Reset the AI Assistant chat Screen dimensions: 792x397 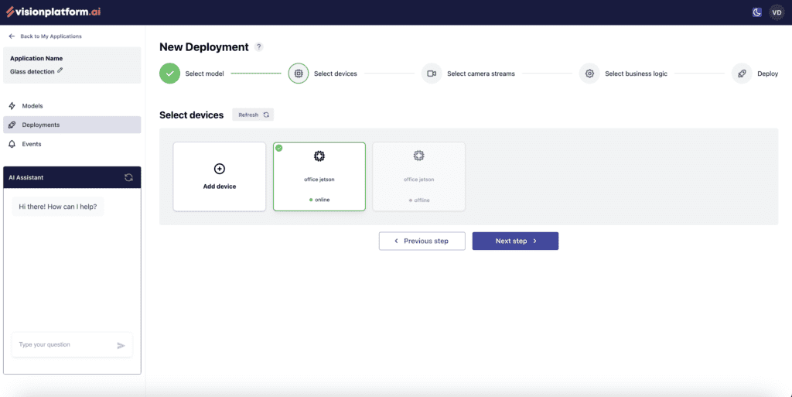(x=129, y=177)
